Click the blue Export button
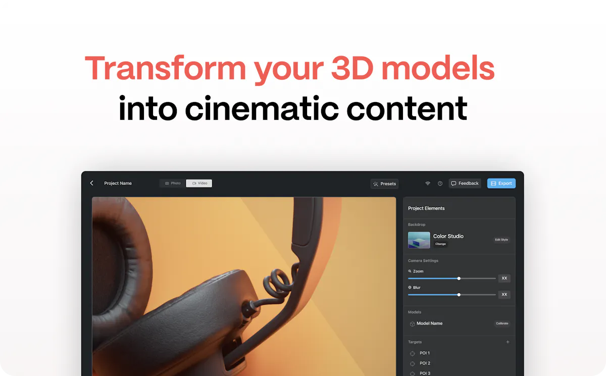606x376 pixels. point(501,183)
